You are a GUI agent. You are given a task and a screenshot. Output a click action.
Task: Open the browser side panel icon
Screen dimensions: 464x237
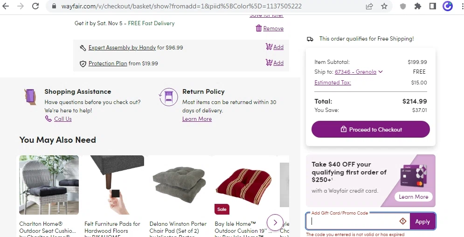pyautogui.click(x=433, y=6)
